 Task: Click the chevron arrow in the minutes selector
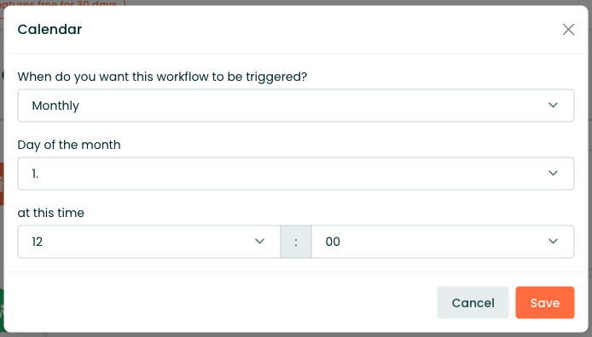pyautogui.click(x=553, y=242)
